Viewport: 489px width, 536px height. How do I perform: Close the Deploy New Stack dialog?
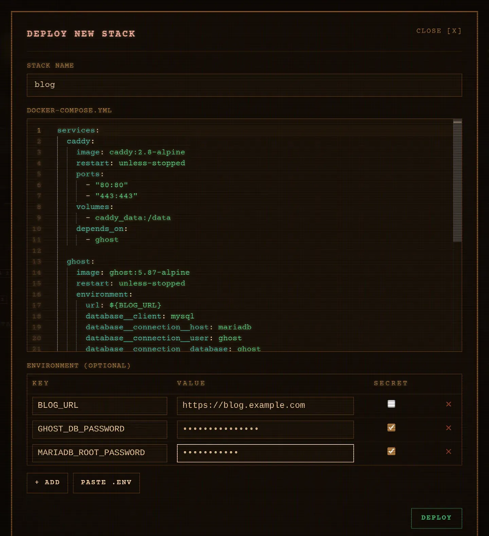click(439, 31)
